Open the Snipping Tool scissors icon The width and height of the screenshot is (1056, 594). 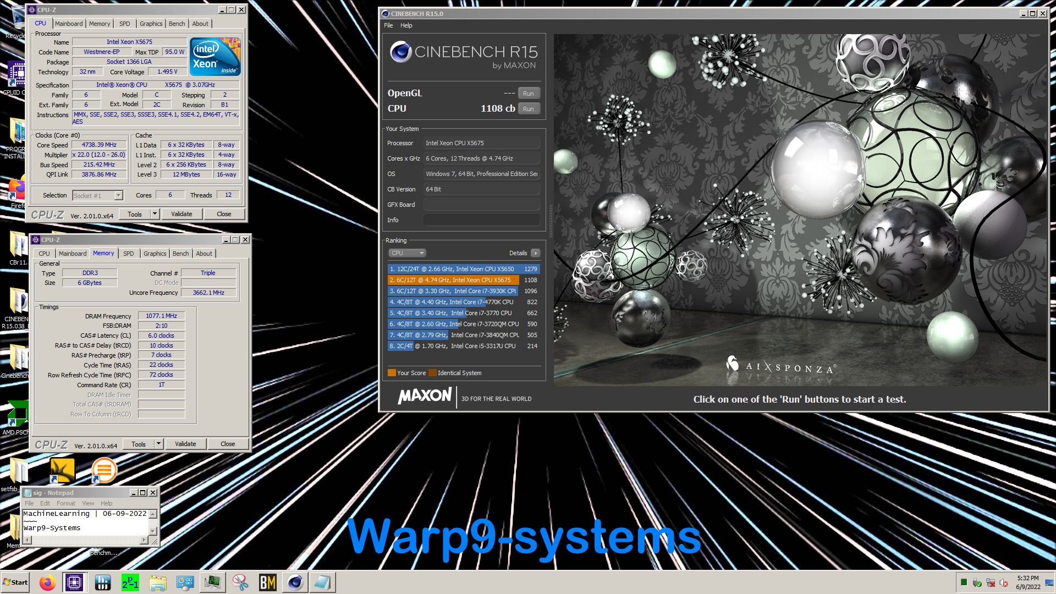tap(240, 582)
